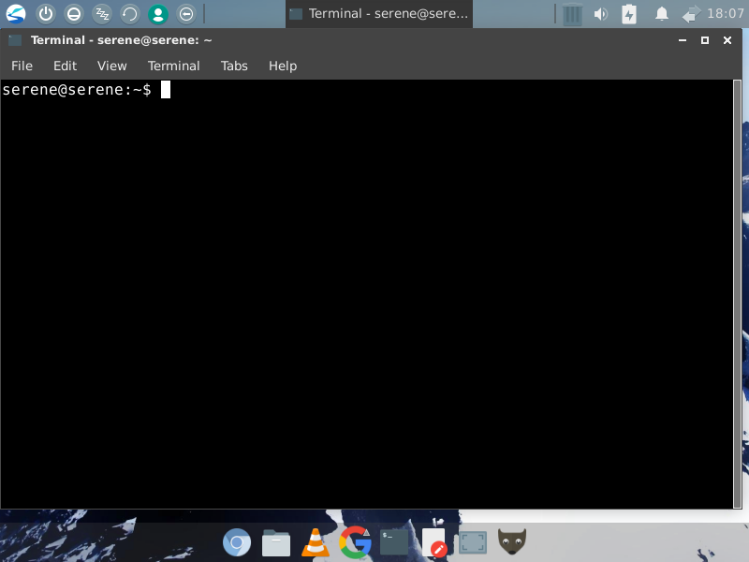Open the File menu
The width and height of the screenshot is (749, 562).
pos(22,66)
